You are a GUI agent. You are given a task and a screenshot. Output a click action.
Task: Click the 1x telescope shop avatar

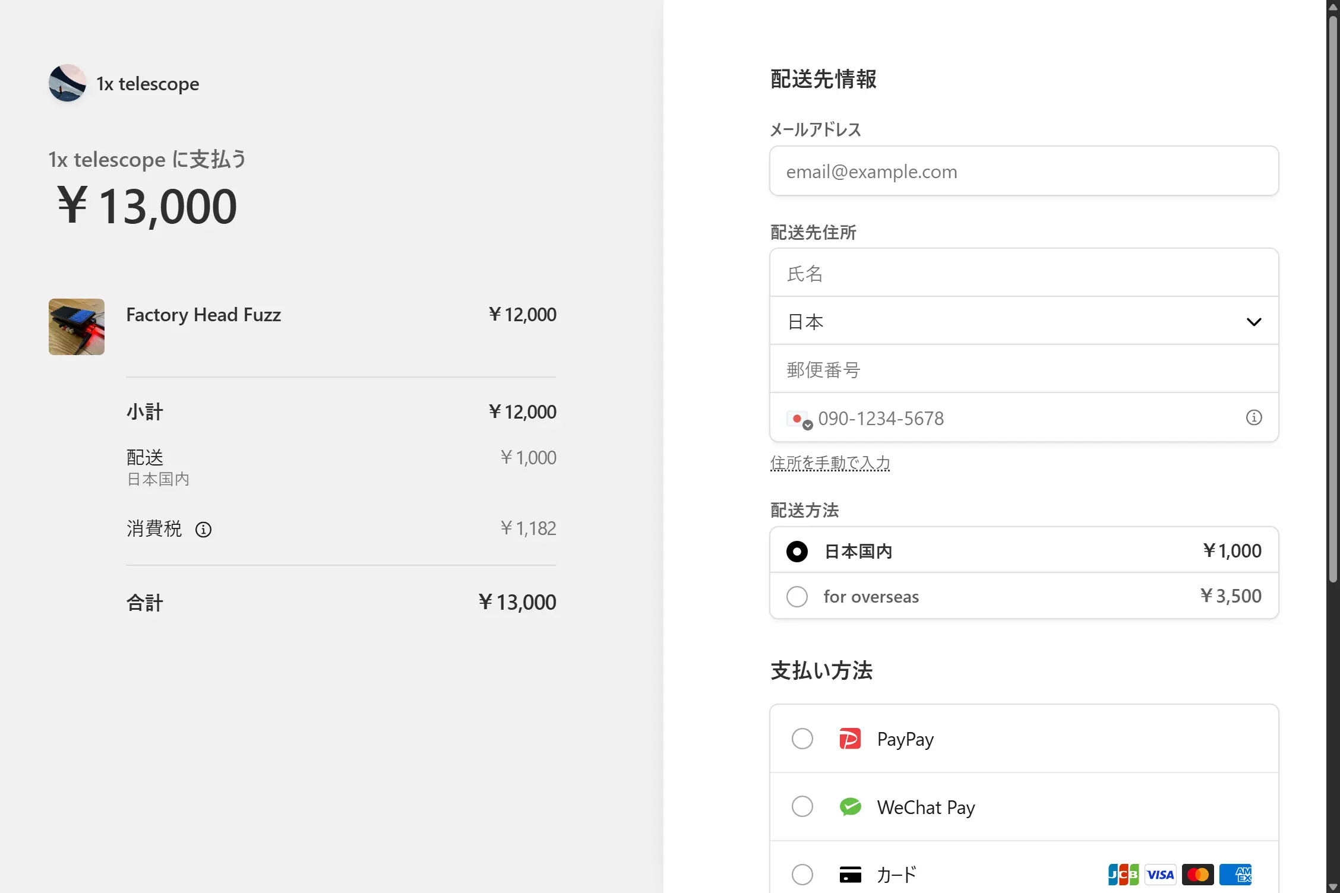pyautogui.click(x=67, y=84)
